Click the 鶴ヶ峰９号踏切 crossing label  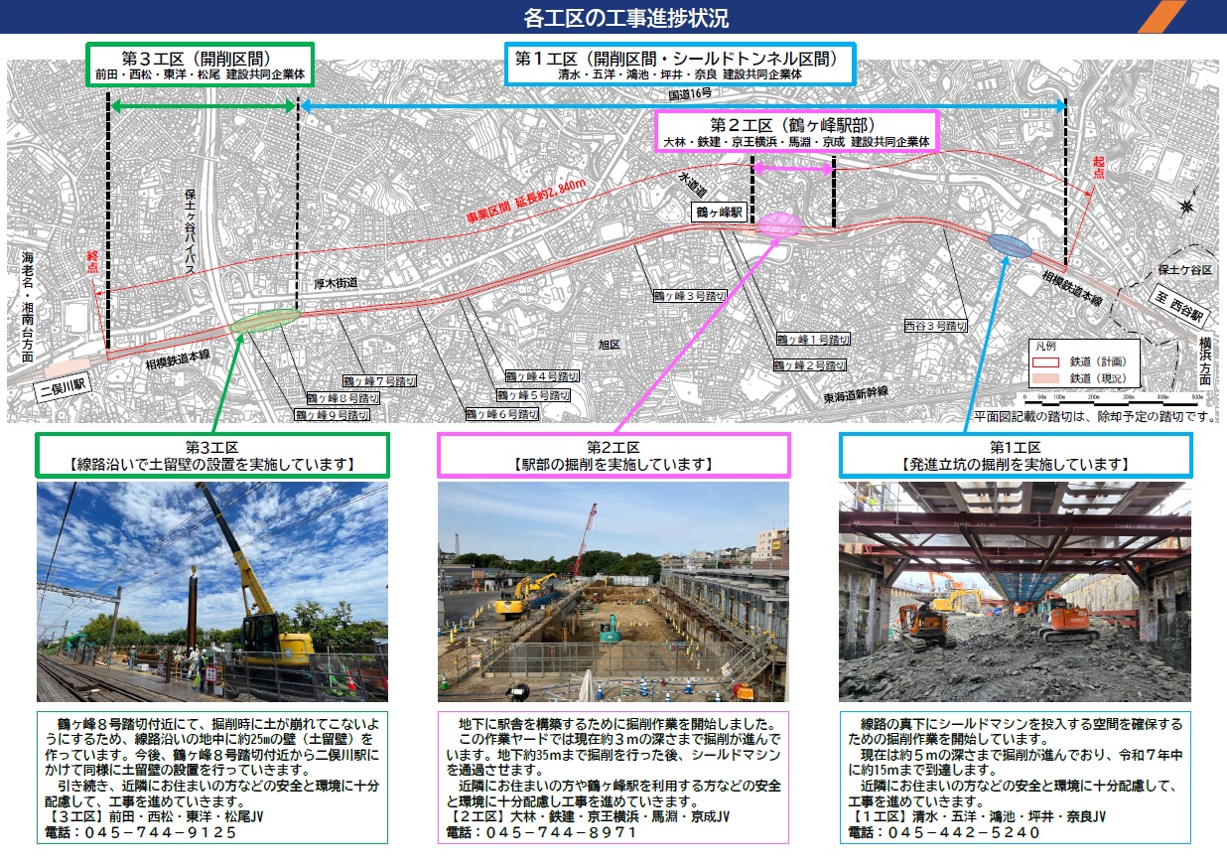point(332,415)
